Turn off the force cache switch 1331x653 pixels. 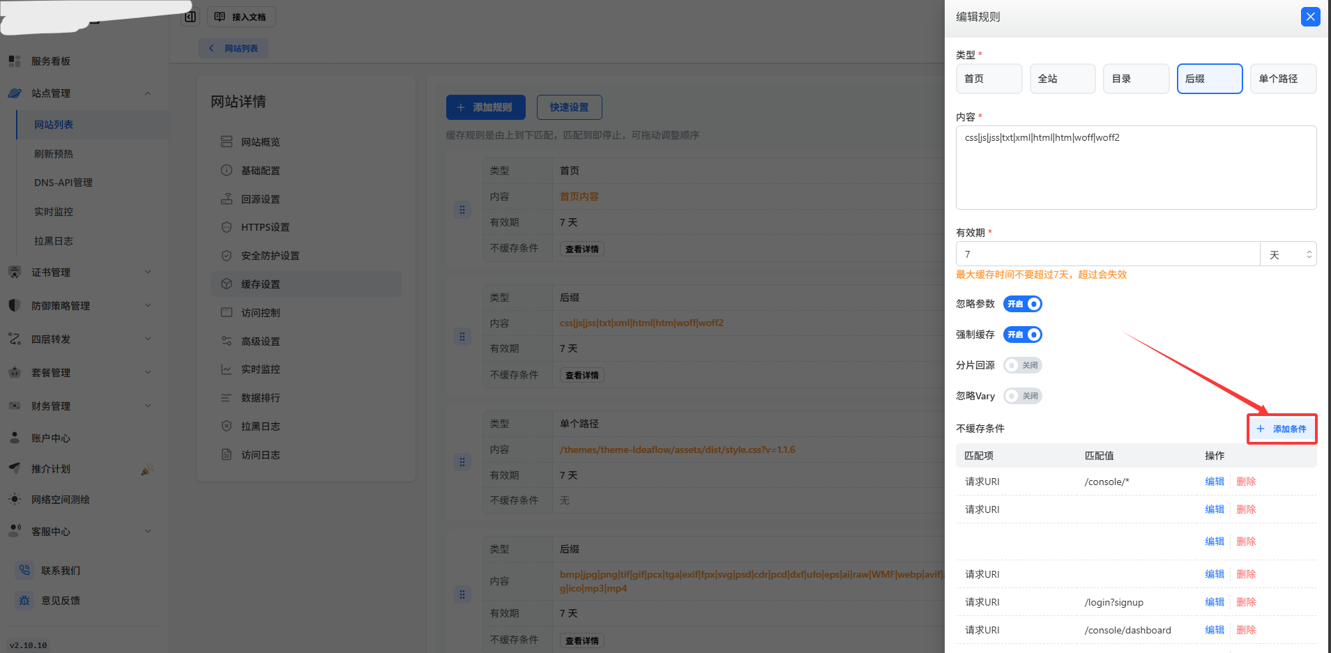pyautogui.click(x=1023, y=335)
